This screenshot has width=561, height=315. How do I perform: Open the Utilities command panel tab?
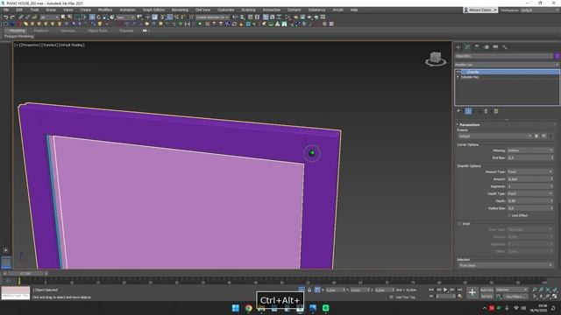tap(505, 47)
